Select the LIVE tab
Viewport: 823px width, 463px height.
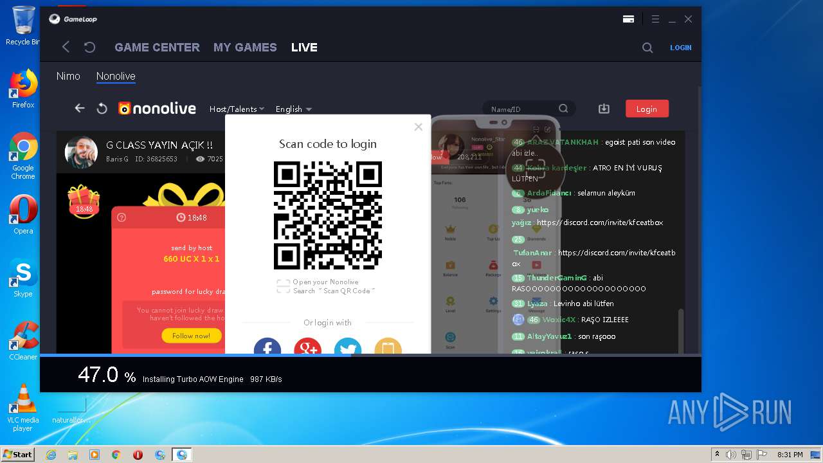tap(304, 48)
